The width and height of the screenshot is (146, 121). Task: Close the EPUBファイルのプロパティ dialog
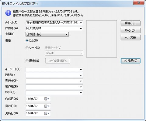click(139, 2)
